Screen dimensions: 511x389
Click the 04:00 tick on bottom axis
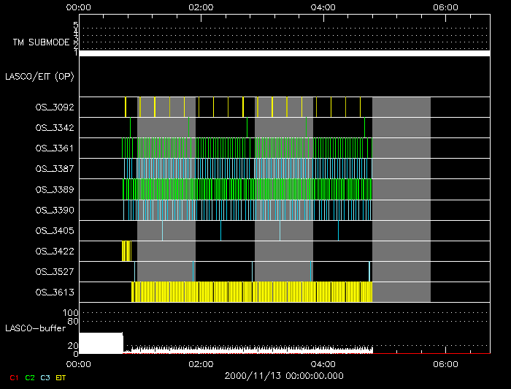tap(323, 363)
